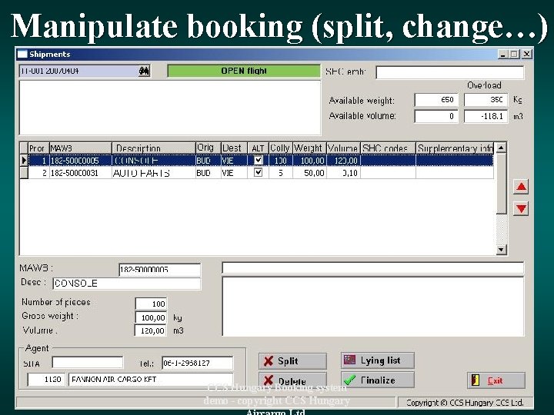Click the SHC emb input field

coord(450,72)
